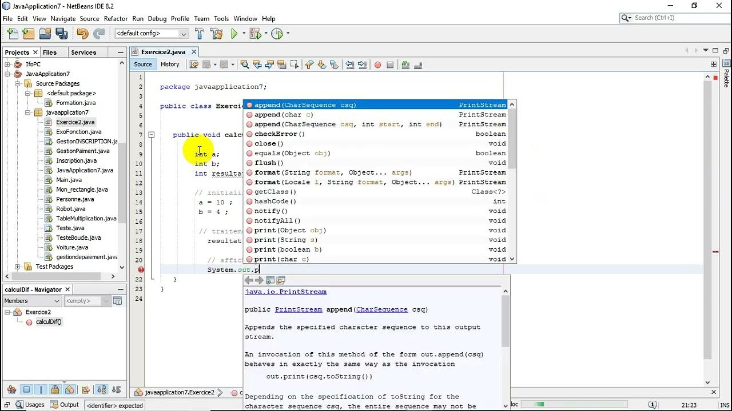Screen dimensions: 732x411
Task: Click the Javadoc forward arrow icon
Action: point(259,280)
